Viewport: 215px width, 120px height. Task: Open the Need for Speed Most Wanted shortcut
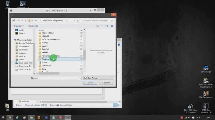[x=206, y=83]
